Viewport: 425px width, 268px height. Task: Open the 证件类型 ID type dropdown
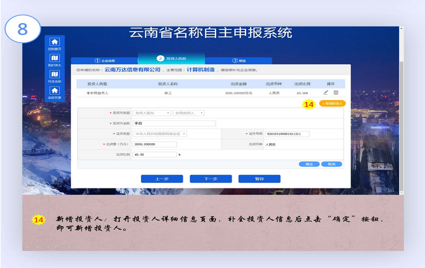click(x=160, y=134)
